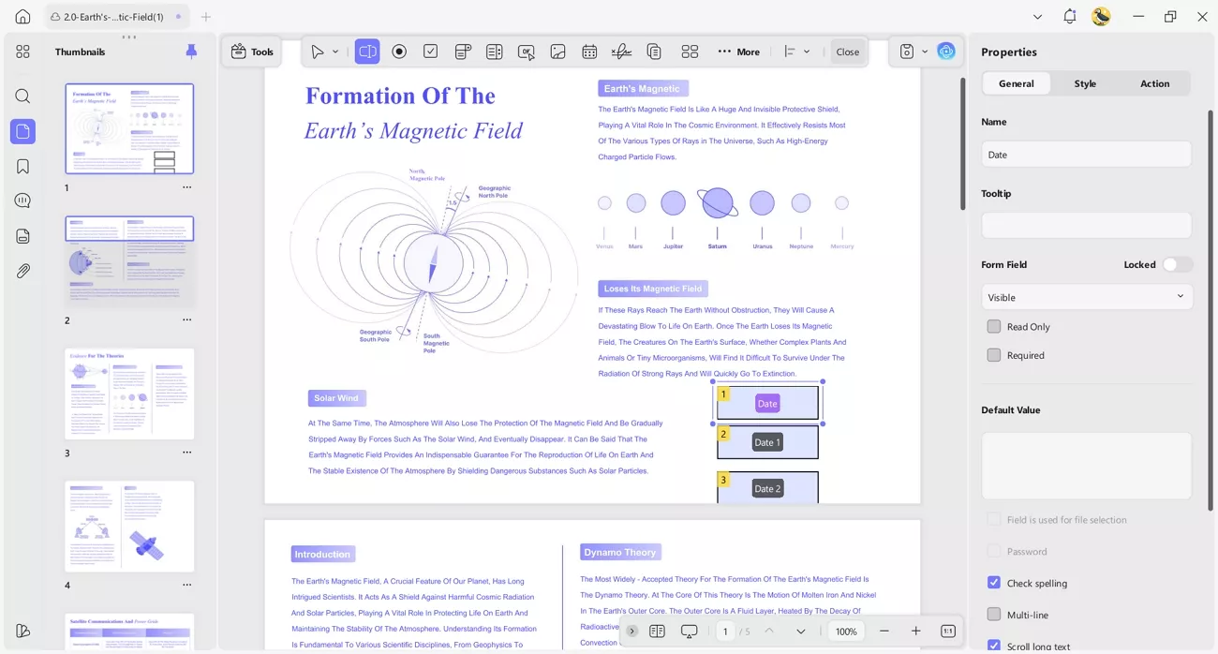Select the checkbox form tool
Viewport: 1218px width, 654px height.
tap(430, 52)
